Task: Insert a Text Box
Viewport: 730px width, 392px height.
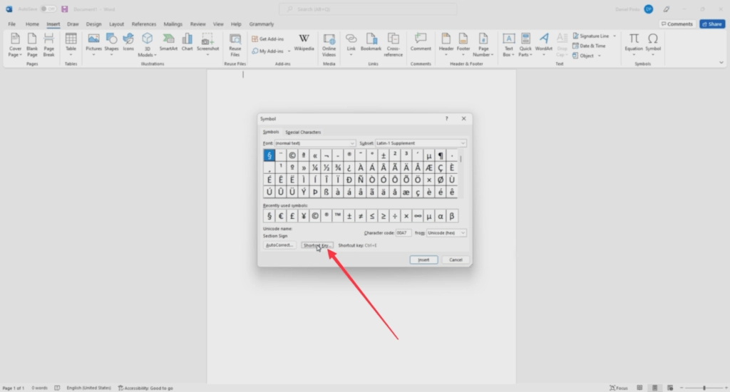Action: coord(508,45)
